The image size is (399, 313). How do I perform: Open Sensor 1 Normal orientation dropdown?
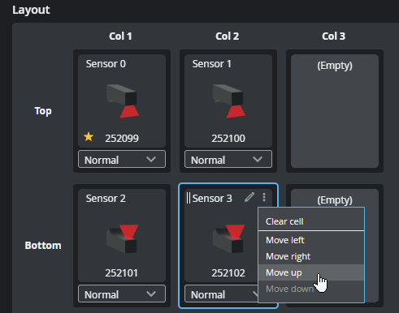[x=228, y=159]
